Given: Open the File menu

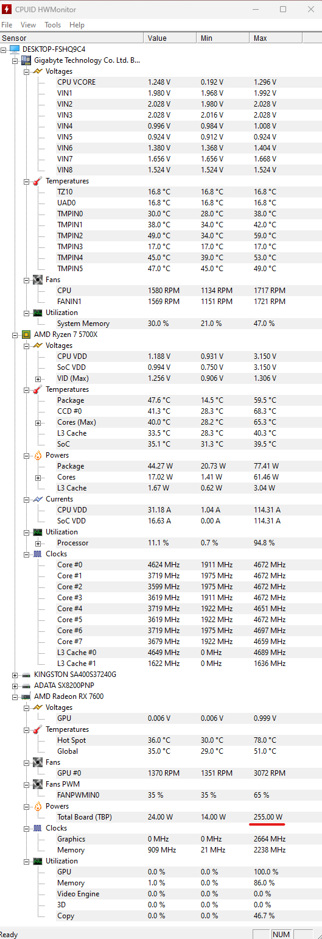Looking at the screenshot, I should 7,25.
